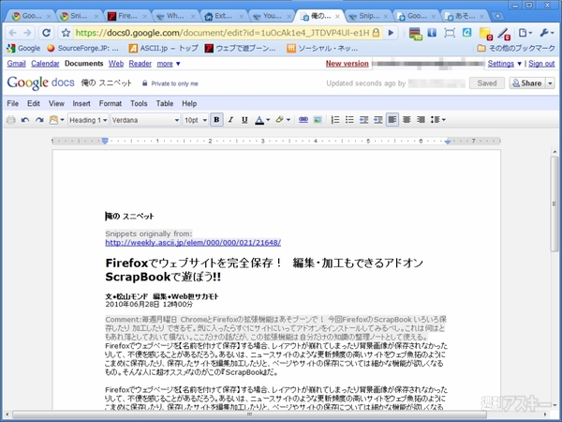Align text left

[x=392, y=120]
